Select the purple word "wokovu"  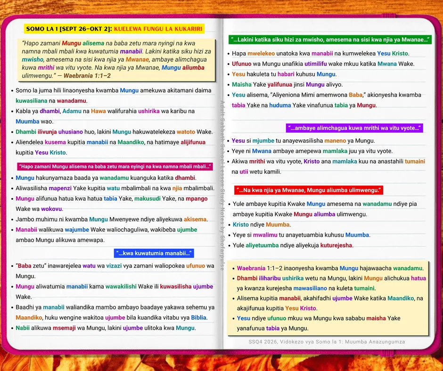[x=51, y=209]
